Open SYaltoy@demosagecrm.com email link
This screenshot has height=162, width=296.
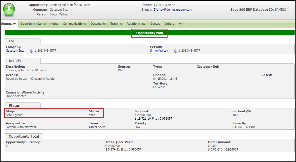point(173,10)
